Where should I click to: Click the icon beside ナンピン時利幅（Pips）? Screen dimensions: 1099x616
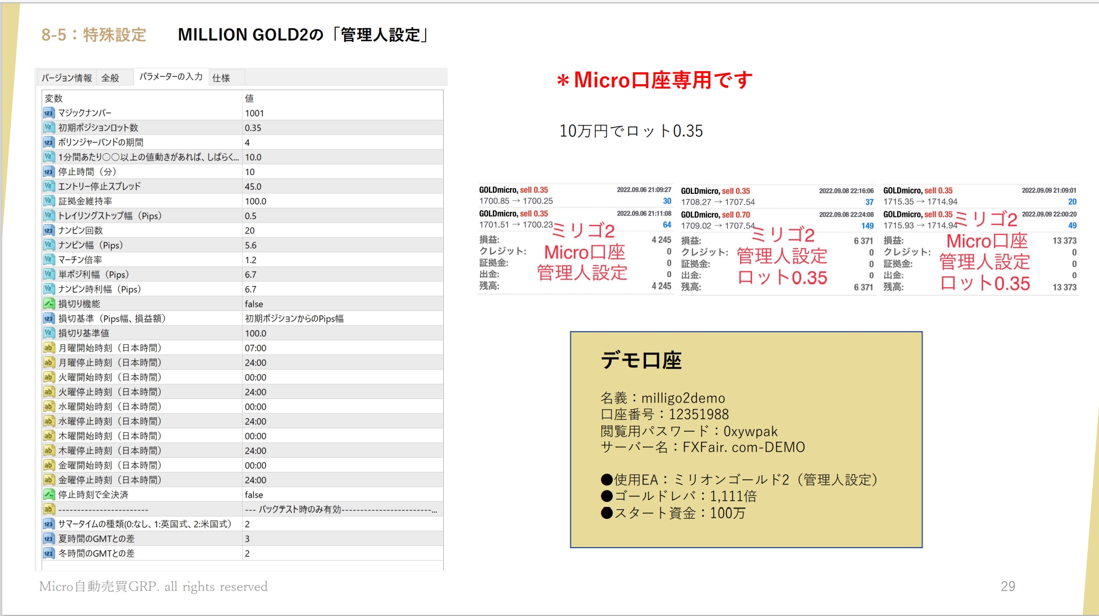coord(49,289)
